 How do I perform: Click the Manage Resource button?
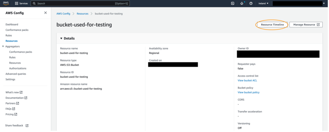pyautogui.click(x=306, y=24)
